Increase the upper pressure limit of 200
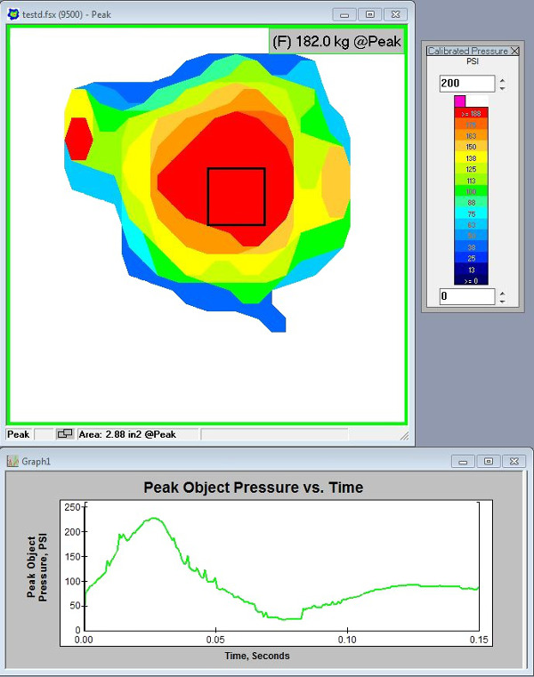Viewport: 534px width, 677px height. click(x=502, y=80)
